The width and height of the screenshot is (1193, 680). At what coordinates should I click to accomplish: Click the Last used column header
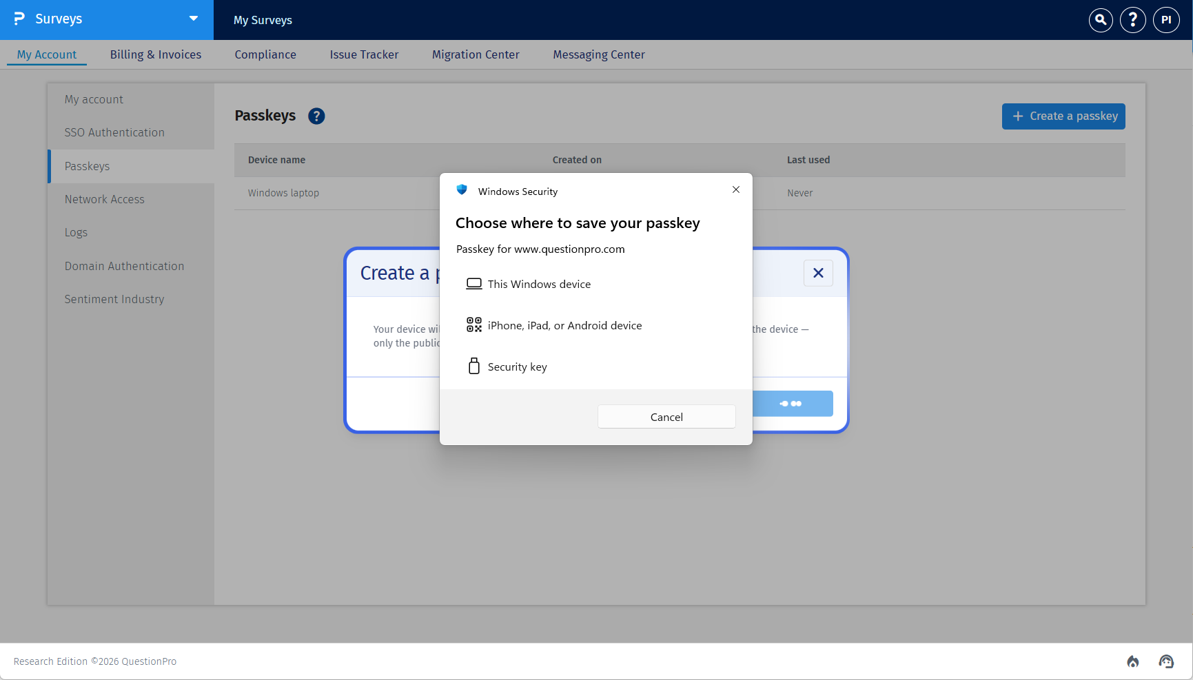808,160
